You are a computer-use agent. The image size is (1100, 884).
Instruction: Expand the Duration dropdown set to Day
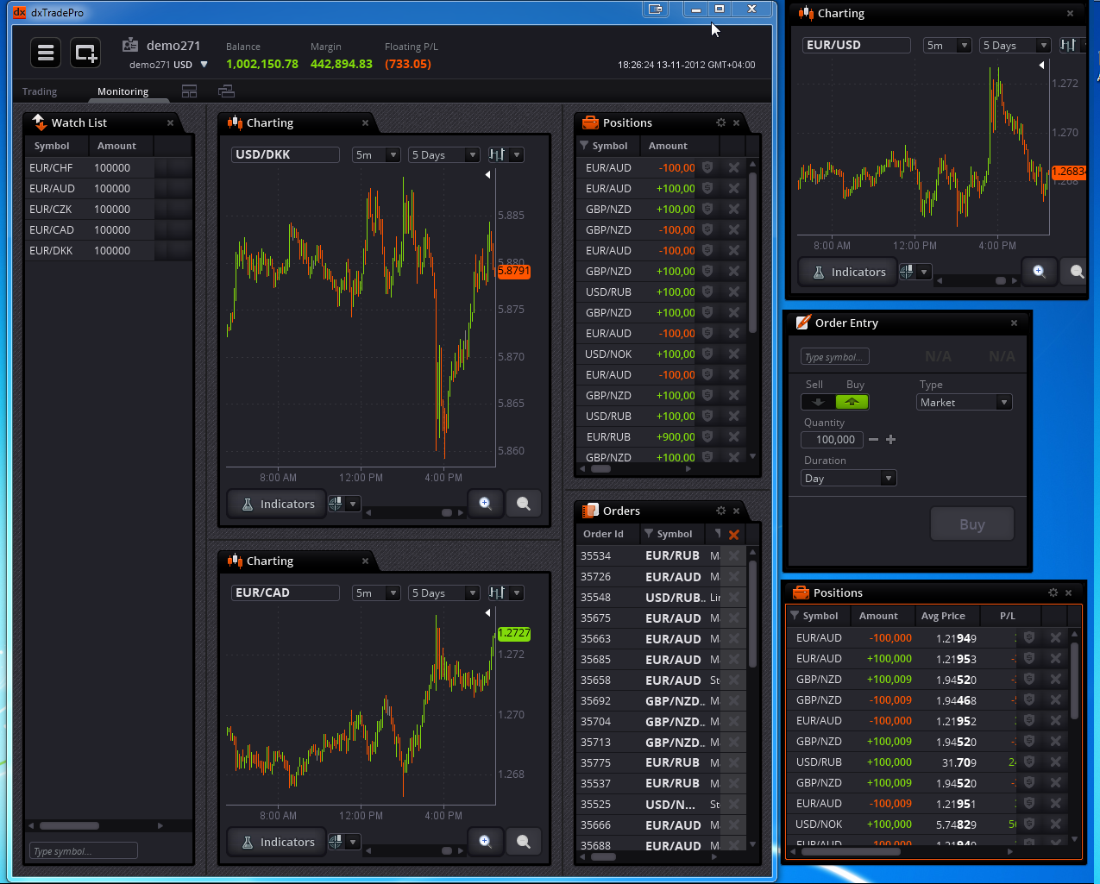[x=849, y=479]
